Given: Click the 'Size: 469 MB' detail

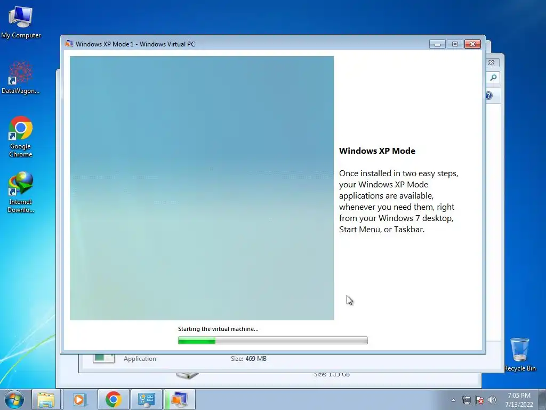Looking at the screenshot, I should [x=248, y=359].
